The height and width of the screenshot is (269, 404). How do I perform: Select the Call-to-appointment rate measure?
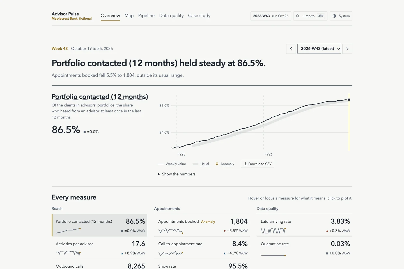tap(202, 248)
